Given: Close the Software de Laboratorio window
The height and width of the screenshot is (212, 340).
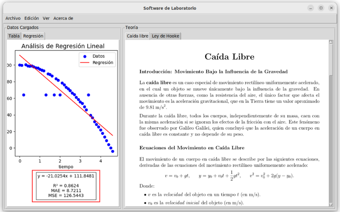Looking at the screenshot, I should pos(331,8).
